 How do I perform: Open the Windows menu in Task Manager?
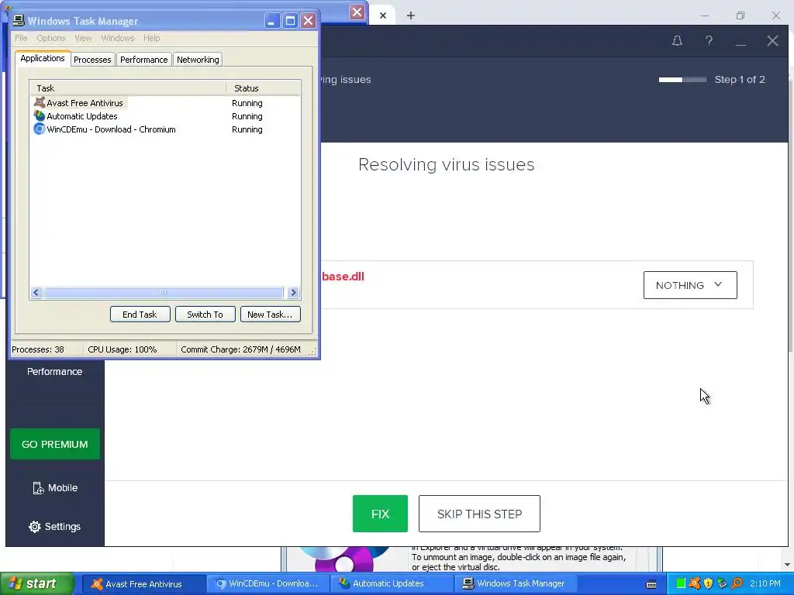pyautogui.click(x=118, y=38)
